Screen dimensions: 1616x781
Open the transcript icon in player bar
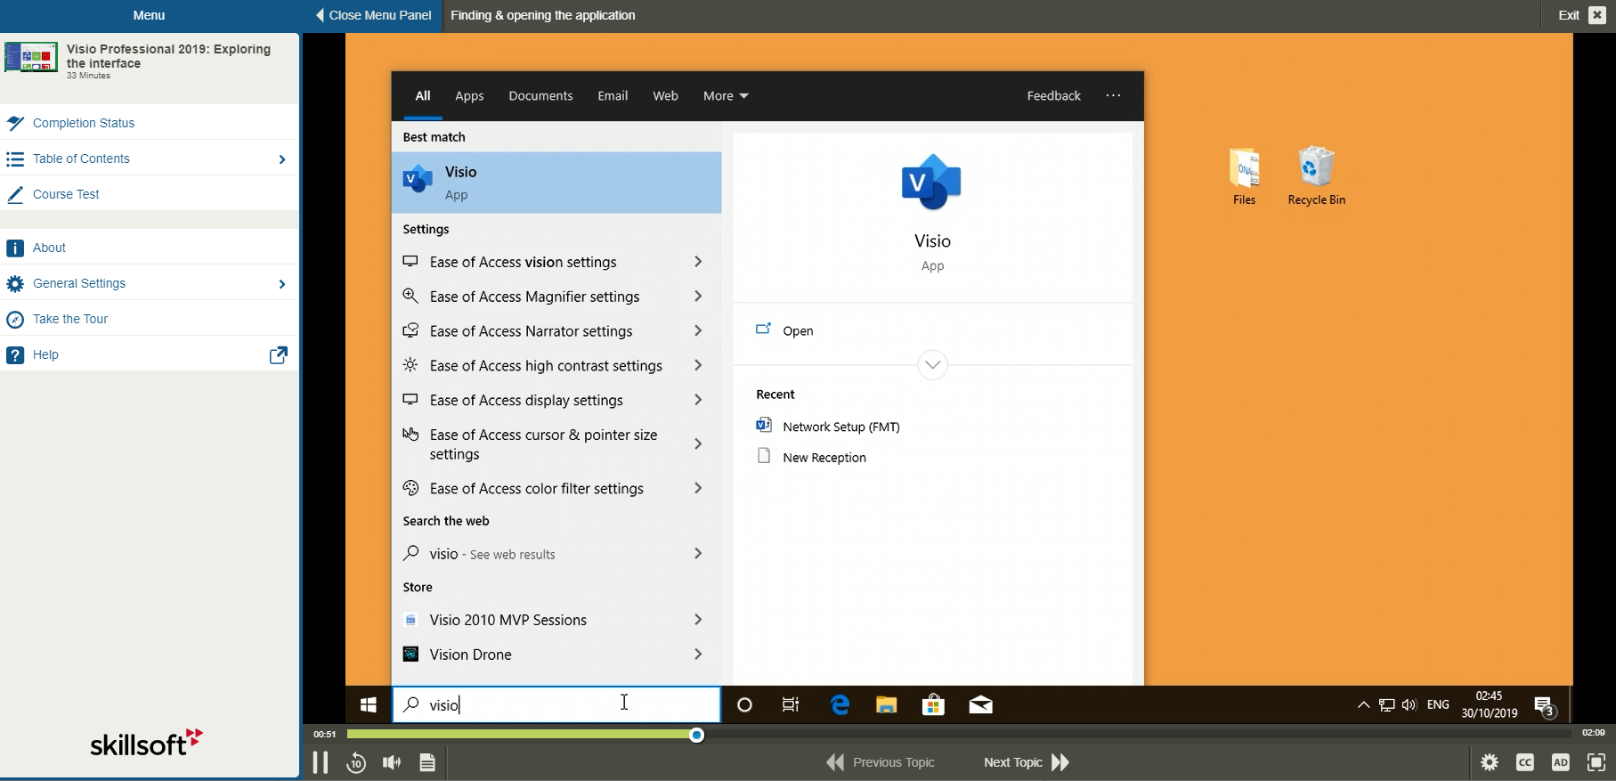427,762
